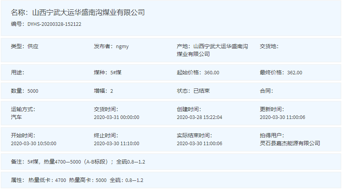Click the 产地 company name value
Screen dimensions: 342x189
212,50
